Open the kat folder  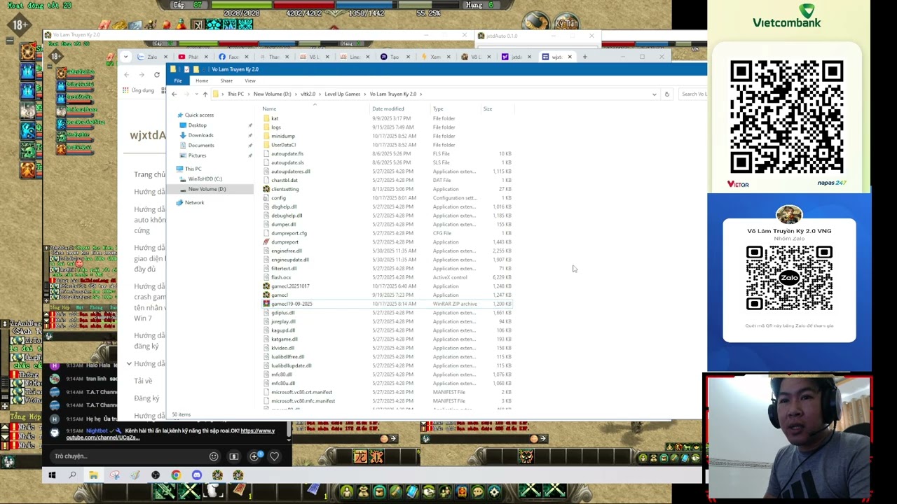(x=275, y=118)
